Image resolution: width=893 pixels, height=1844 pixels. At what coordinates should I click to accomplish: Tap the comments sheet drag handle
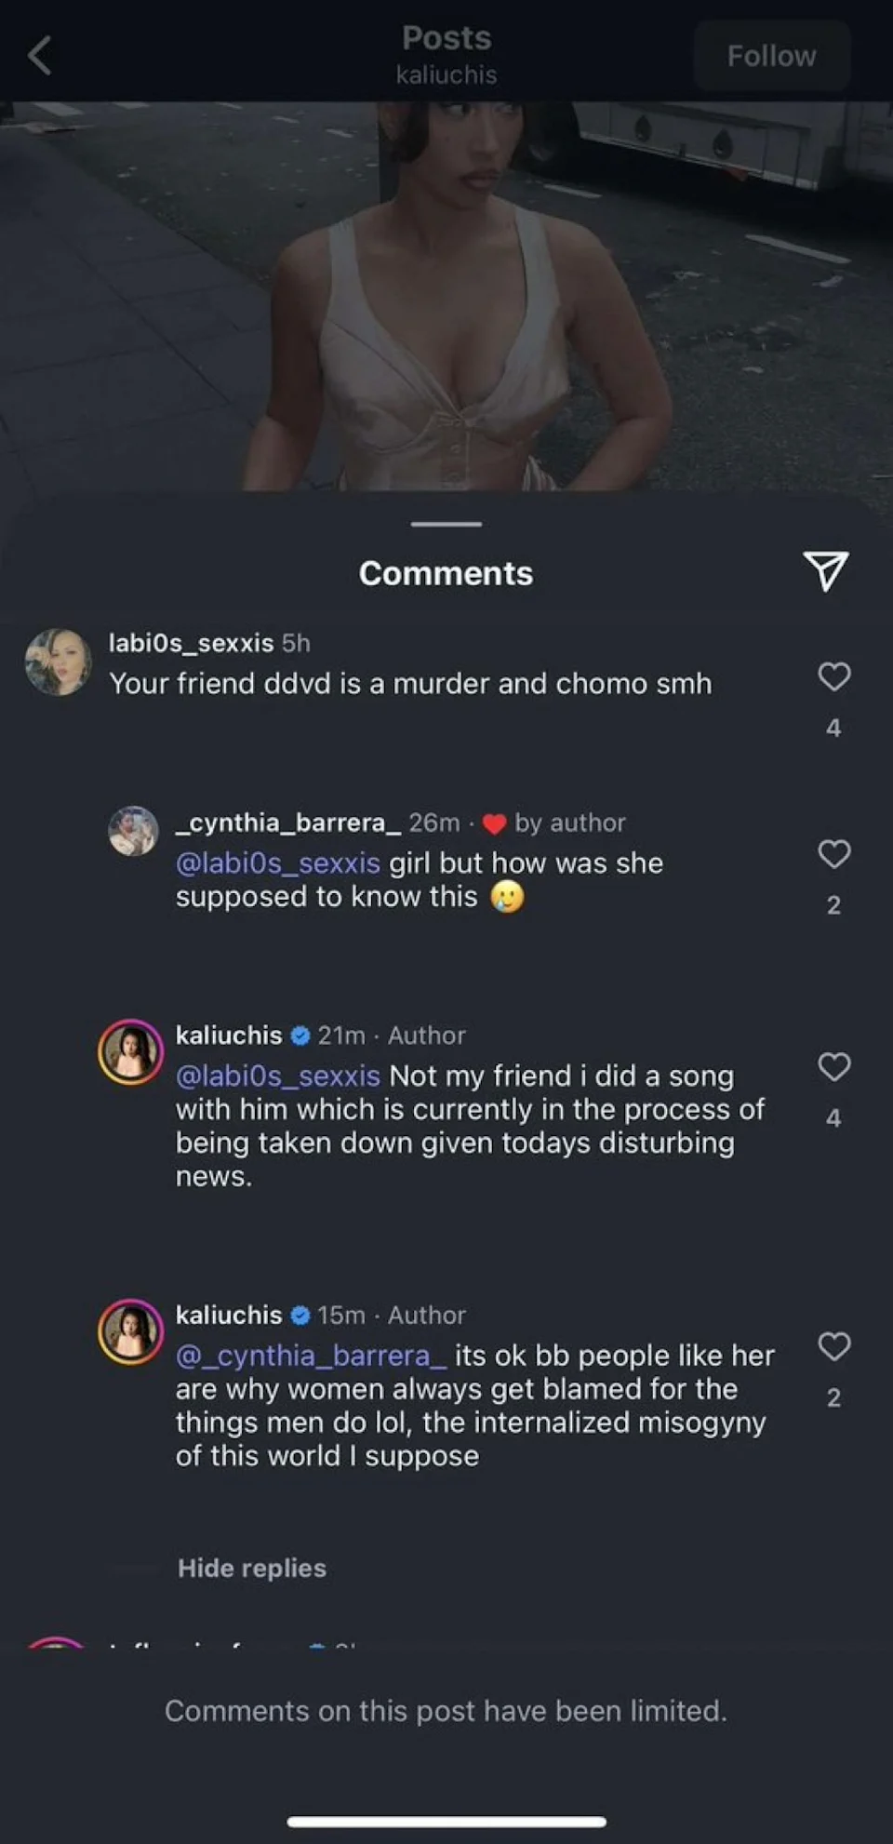(446, 524)
